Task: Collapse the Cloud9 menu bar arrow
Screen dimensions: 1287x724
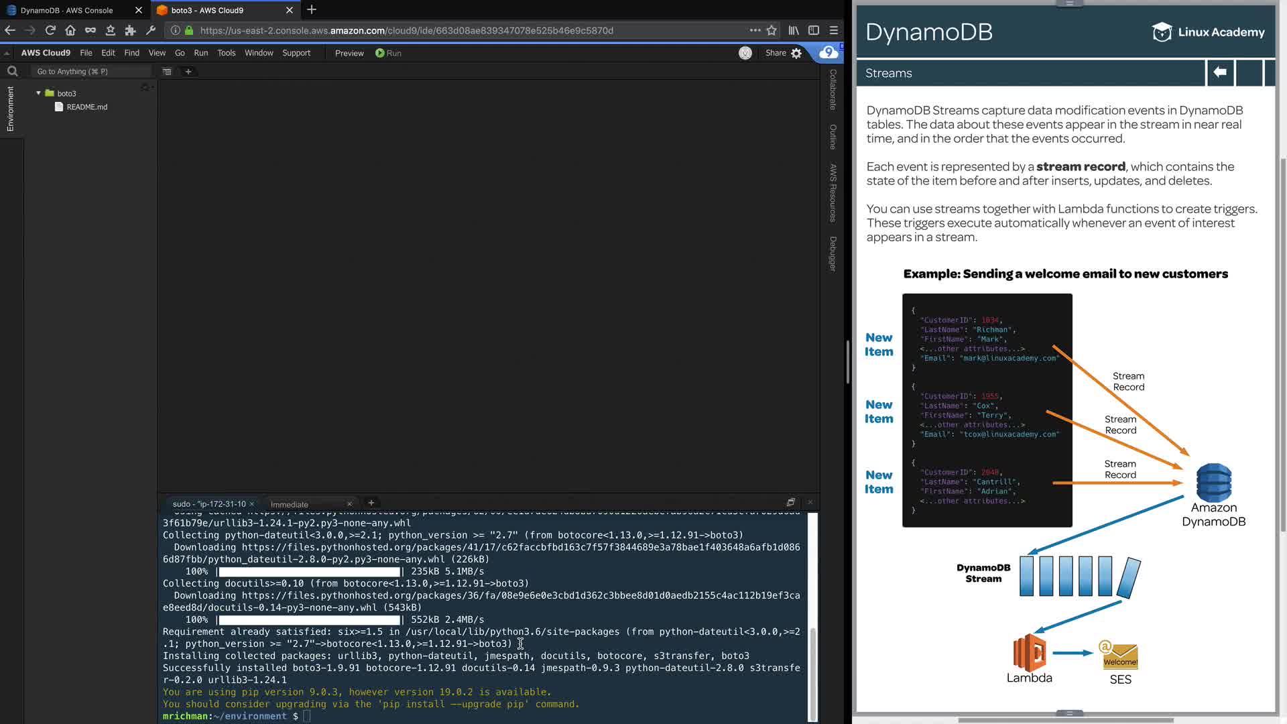Action: 7,53
